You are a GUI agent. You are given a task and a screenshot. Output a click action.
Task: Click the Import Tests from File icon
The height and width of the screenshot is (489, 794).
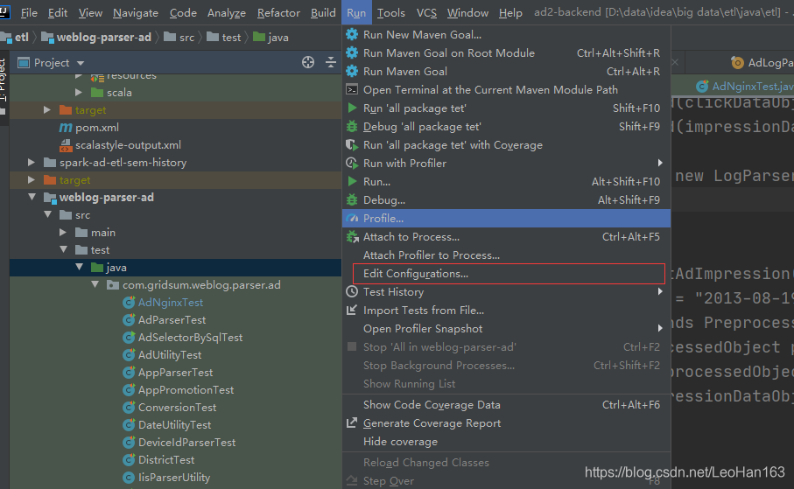click(352, 310)
